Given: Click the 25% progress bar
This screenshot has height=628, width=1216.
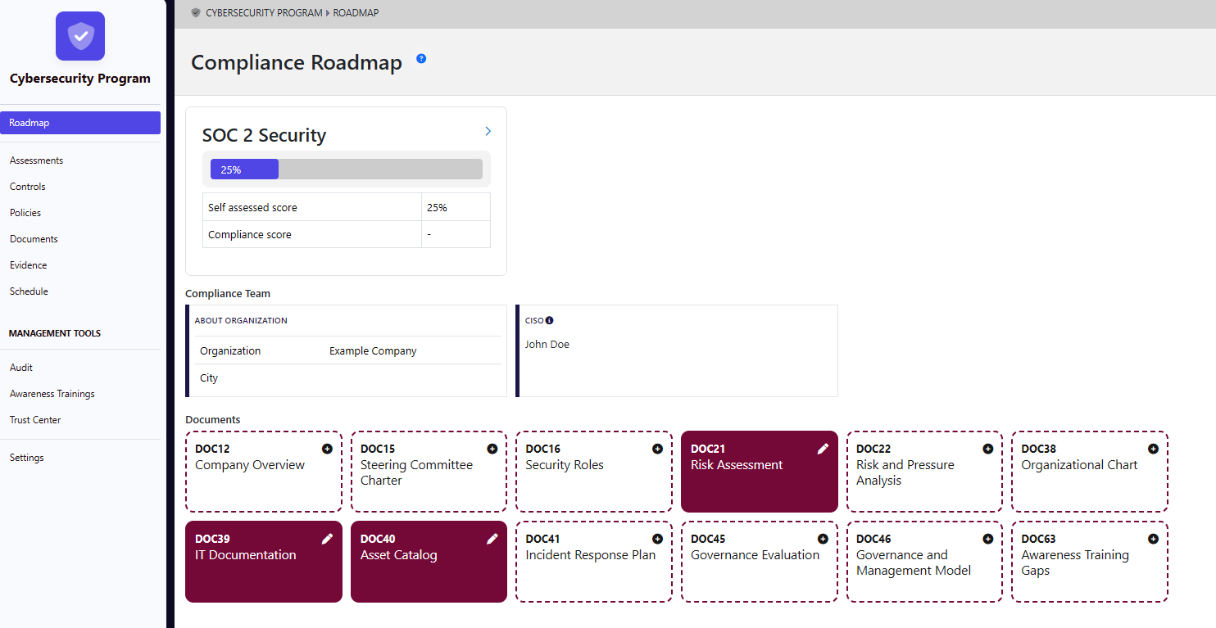Looking at the screenshot, I should 244,169.
